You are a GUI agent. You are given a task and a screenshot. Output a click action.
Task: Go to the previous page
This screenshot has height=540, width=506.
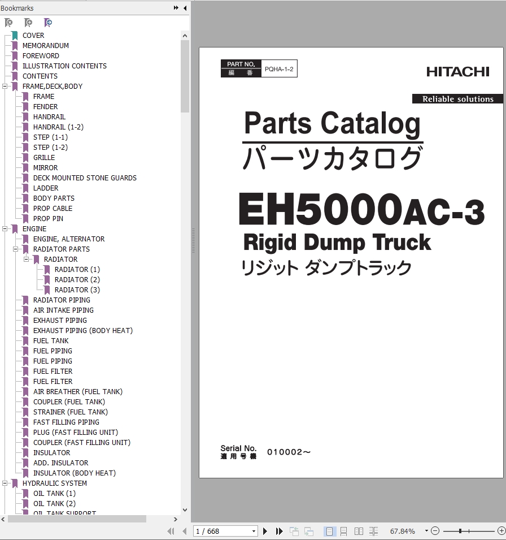pos(184,531)
